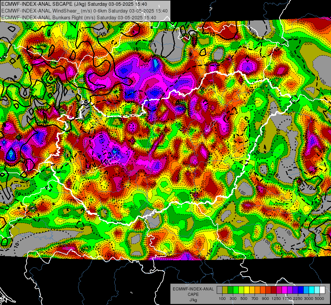
Task: Click the Bunkers Right (m/s) title line
Action: [78, 18]
